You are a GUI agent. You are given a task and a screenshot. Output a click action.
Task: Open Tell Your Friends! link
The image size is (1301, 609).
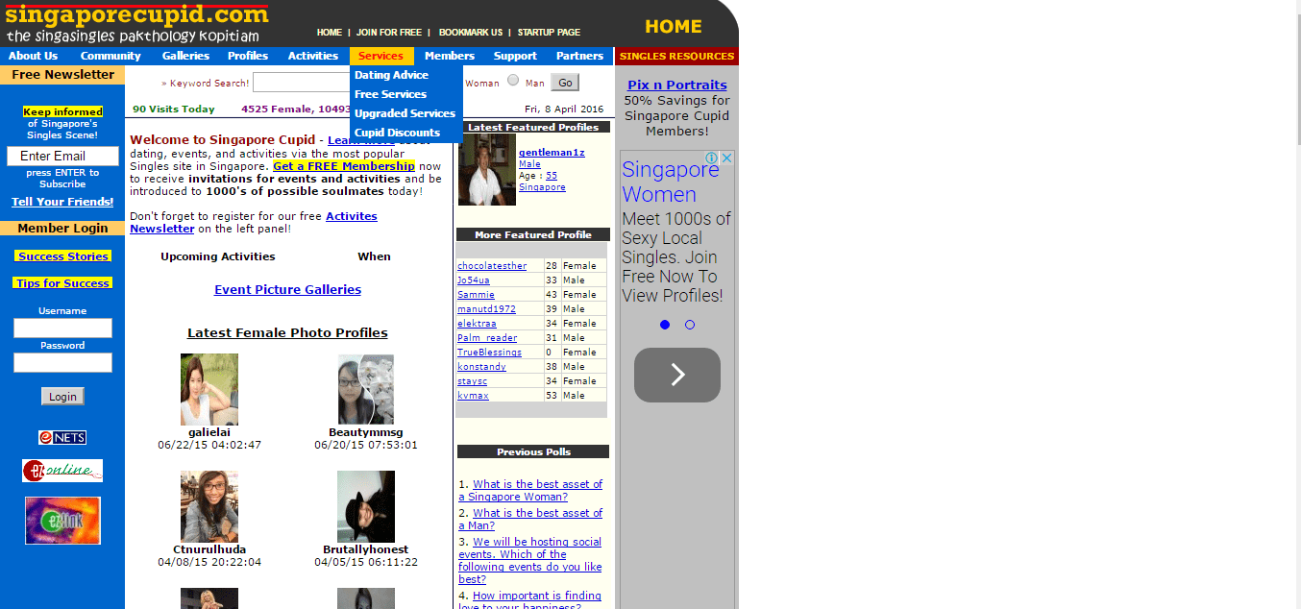62,202
